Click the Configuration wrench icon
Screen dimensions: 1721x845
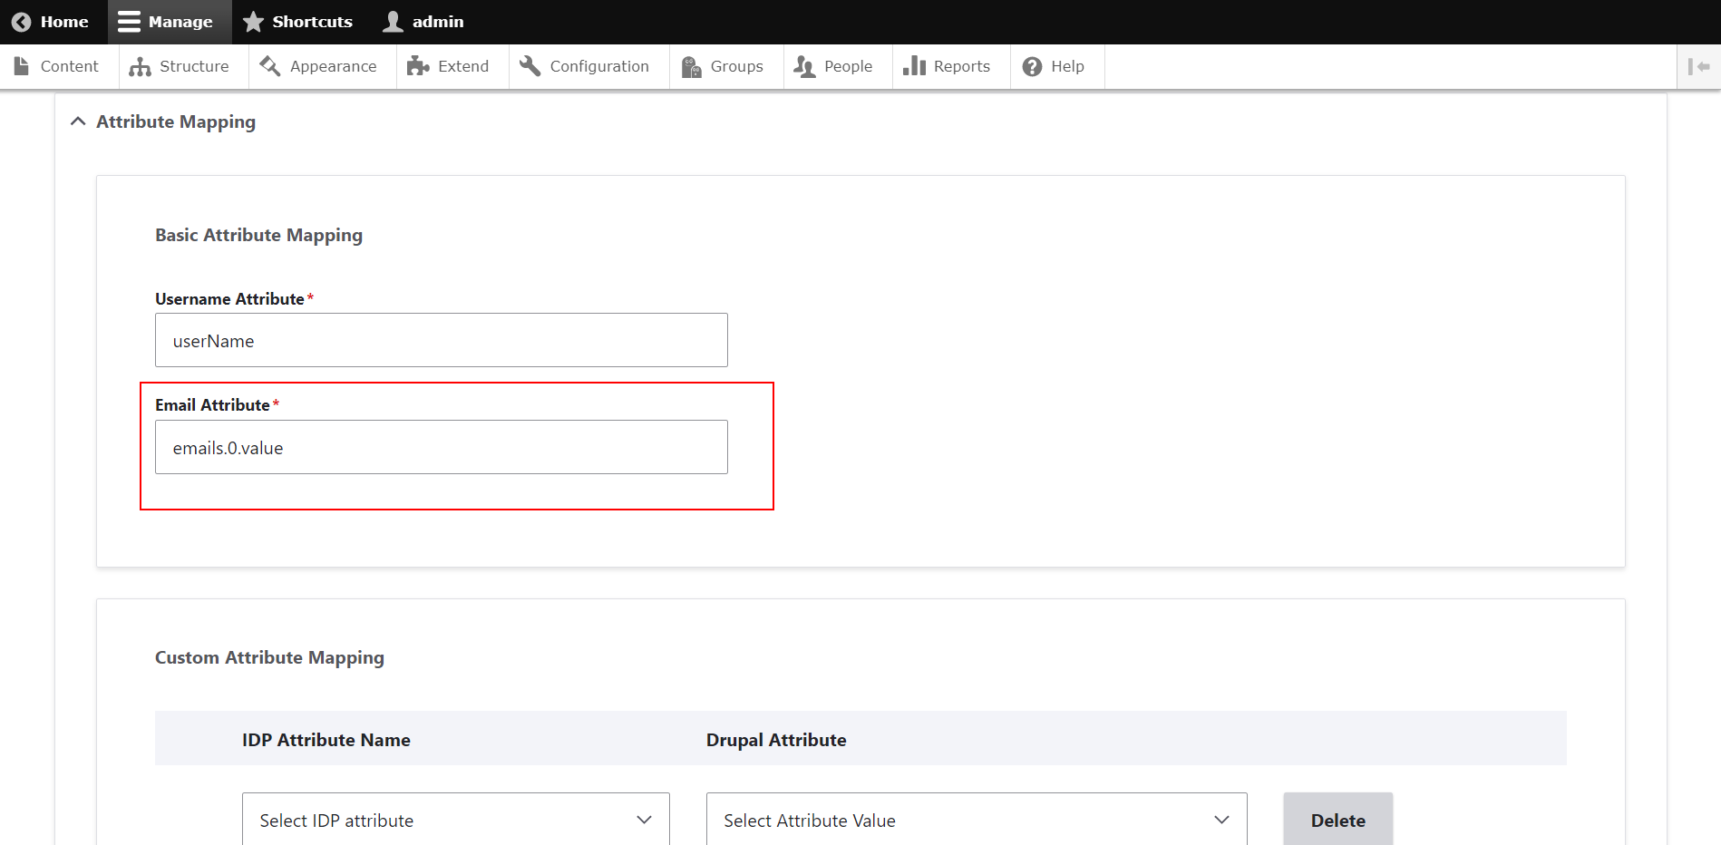[530, 66]
